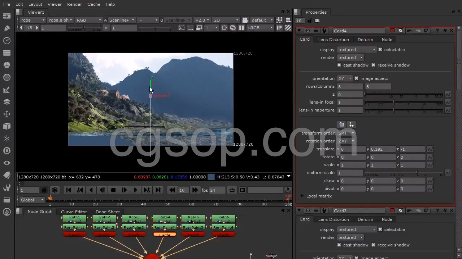Collapse the Card4 properties panel
Screen dimensions: 462x259
pos(299,31)
